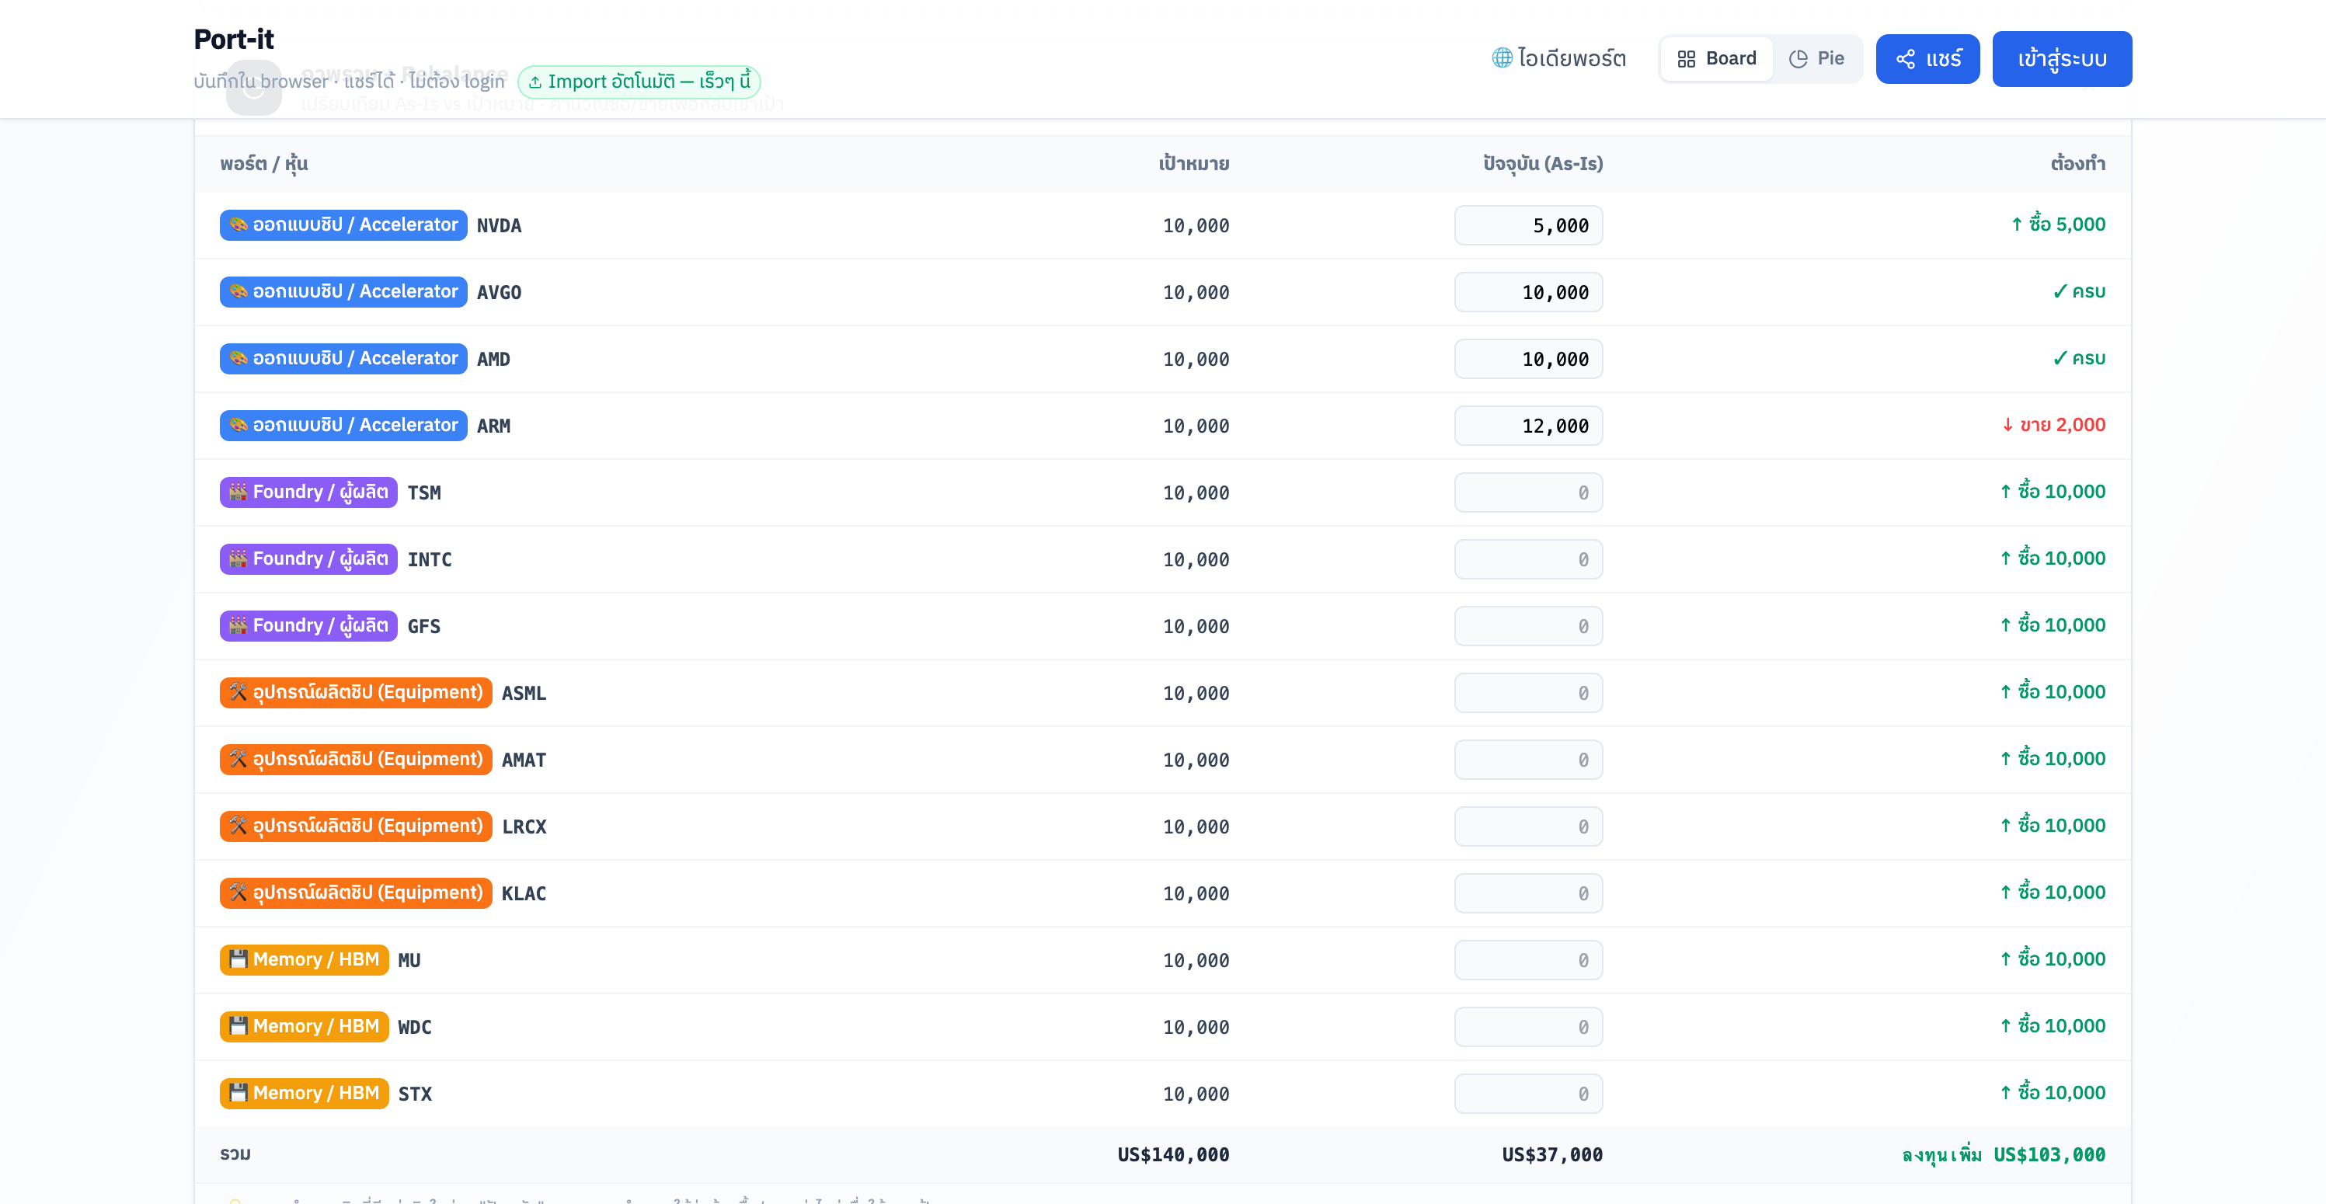2326x1204 pixels.
Task: Focus the As-Is input for NVDA
Action: (x=1529, y=225)
